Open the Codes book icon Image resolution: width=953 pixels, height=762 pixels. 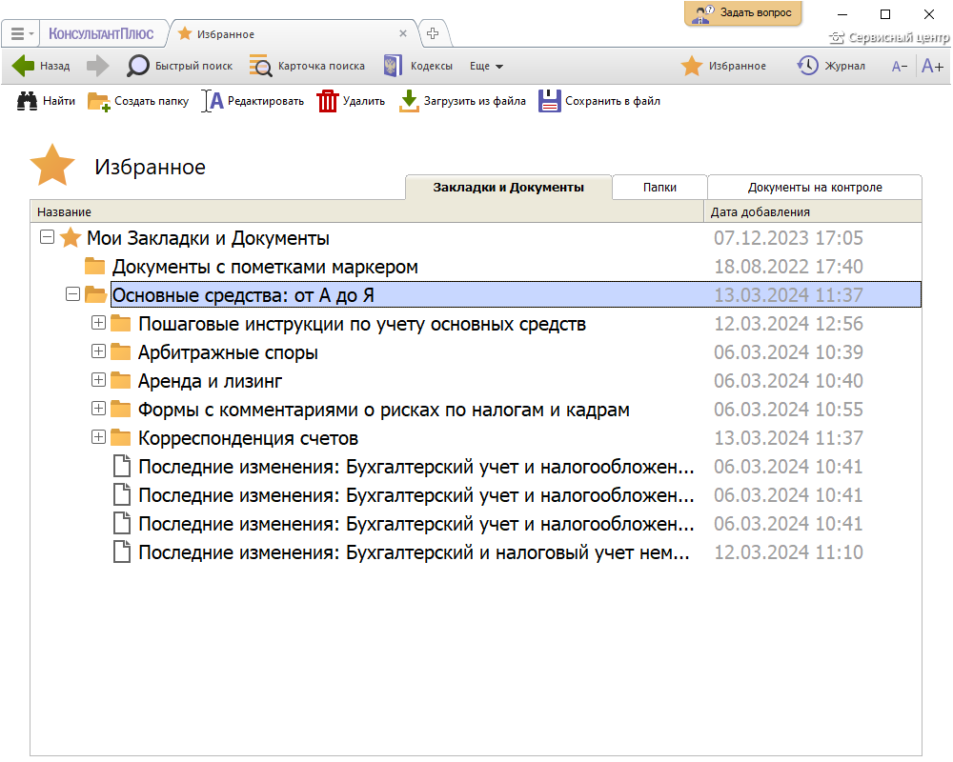(x=393, y=66)
